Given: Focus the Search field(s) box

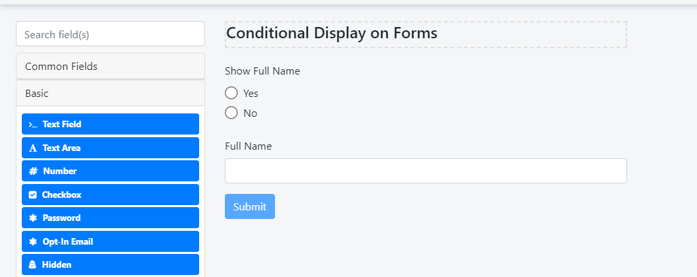Looking at the screenshot, I should [x=110, y=34].
